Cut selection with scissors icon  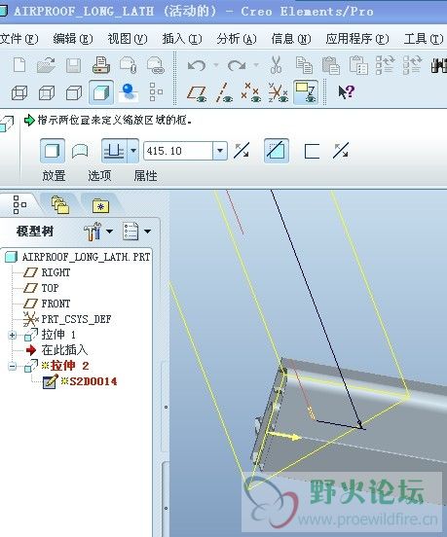(276, 65)
